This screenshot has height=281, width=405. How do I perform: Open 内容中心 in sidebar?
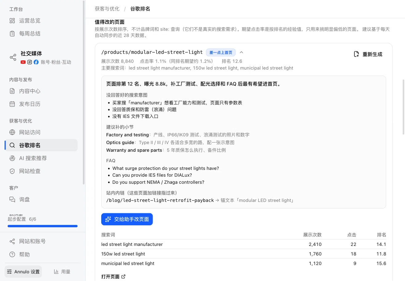click(41, 91)
